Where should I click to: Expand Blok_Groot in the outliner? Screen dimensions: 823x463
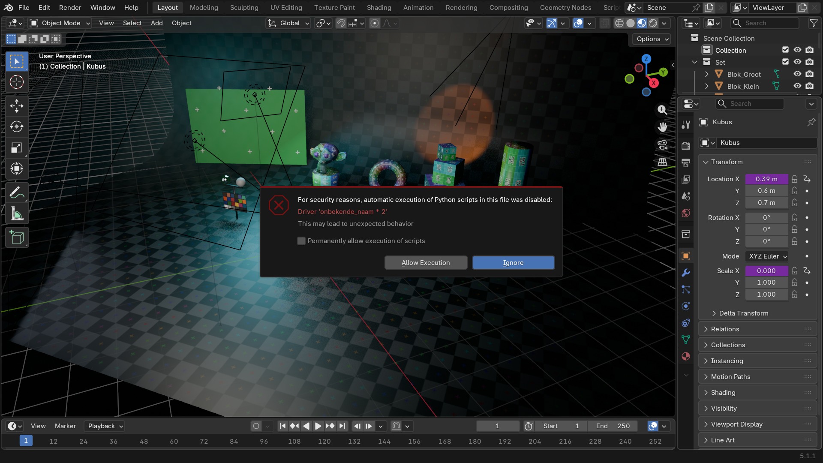coord(706,74)
